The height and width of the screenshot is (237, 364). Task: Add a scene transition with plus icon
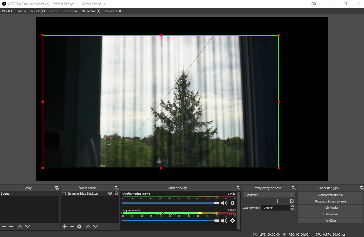[x=277, y=201]
